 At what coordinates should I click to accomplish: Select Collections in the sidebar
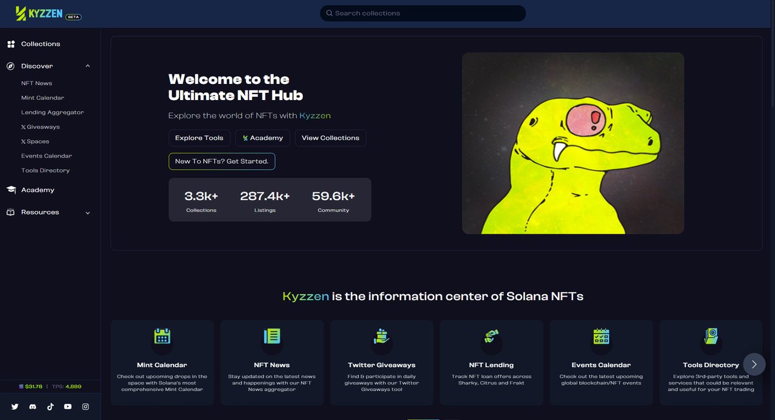(x=41, y=44)
